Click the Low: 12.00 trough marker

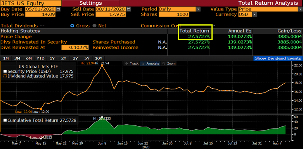coord(41,109)
